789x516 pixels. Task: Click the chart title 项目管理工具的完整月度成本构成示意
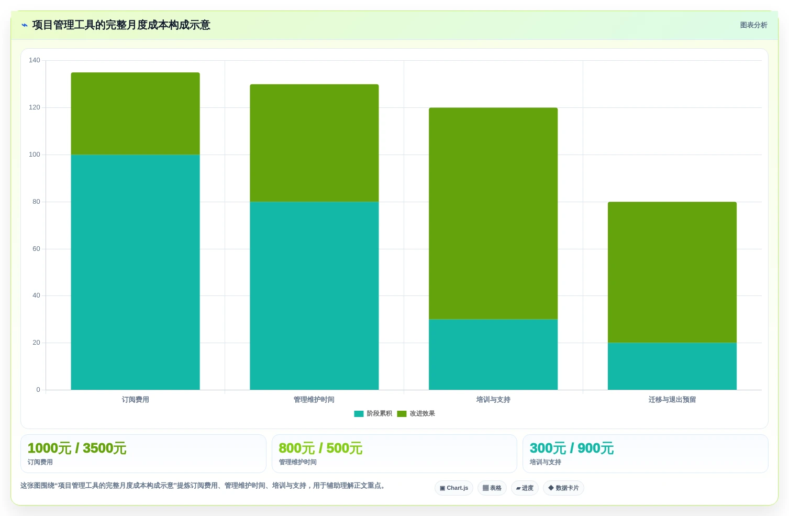121,25
